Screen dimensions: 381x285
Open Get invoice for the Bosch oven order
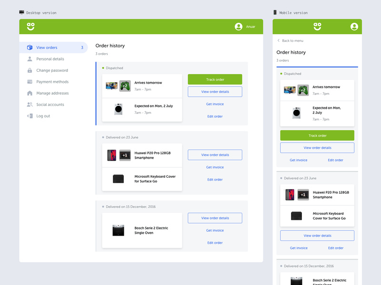(215, 230)
